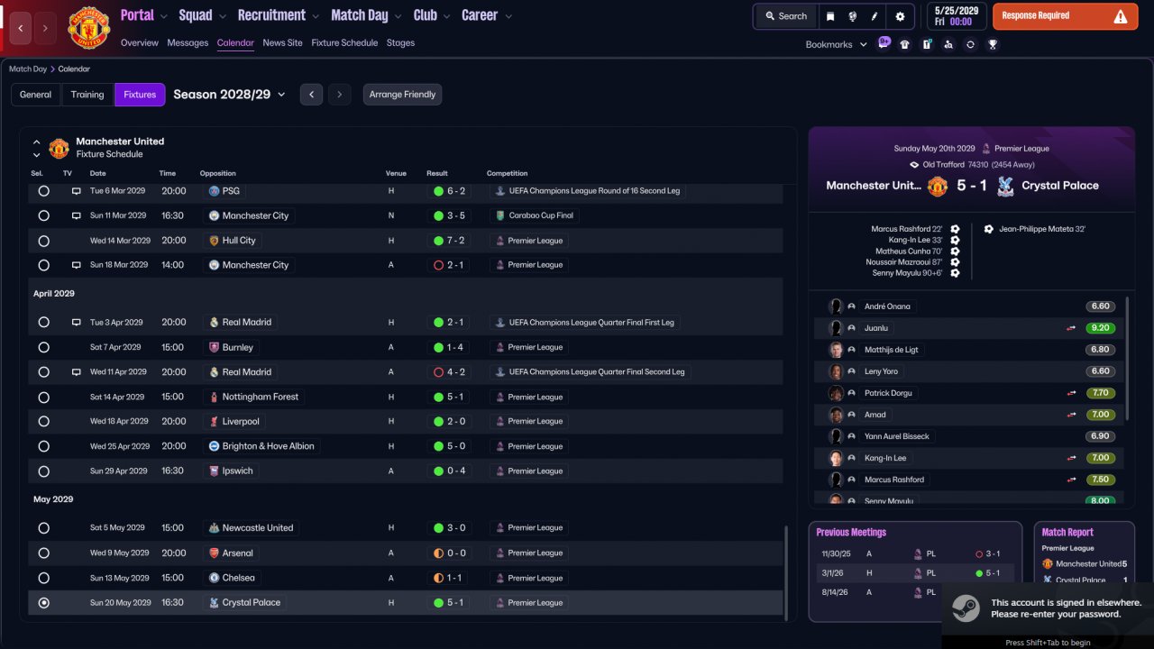Screen dimensions: 1154x649
Task: Click the Match Day breadcrumb link
Action: coord(28,69)
